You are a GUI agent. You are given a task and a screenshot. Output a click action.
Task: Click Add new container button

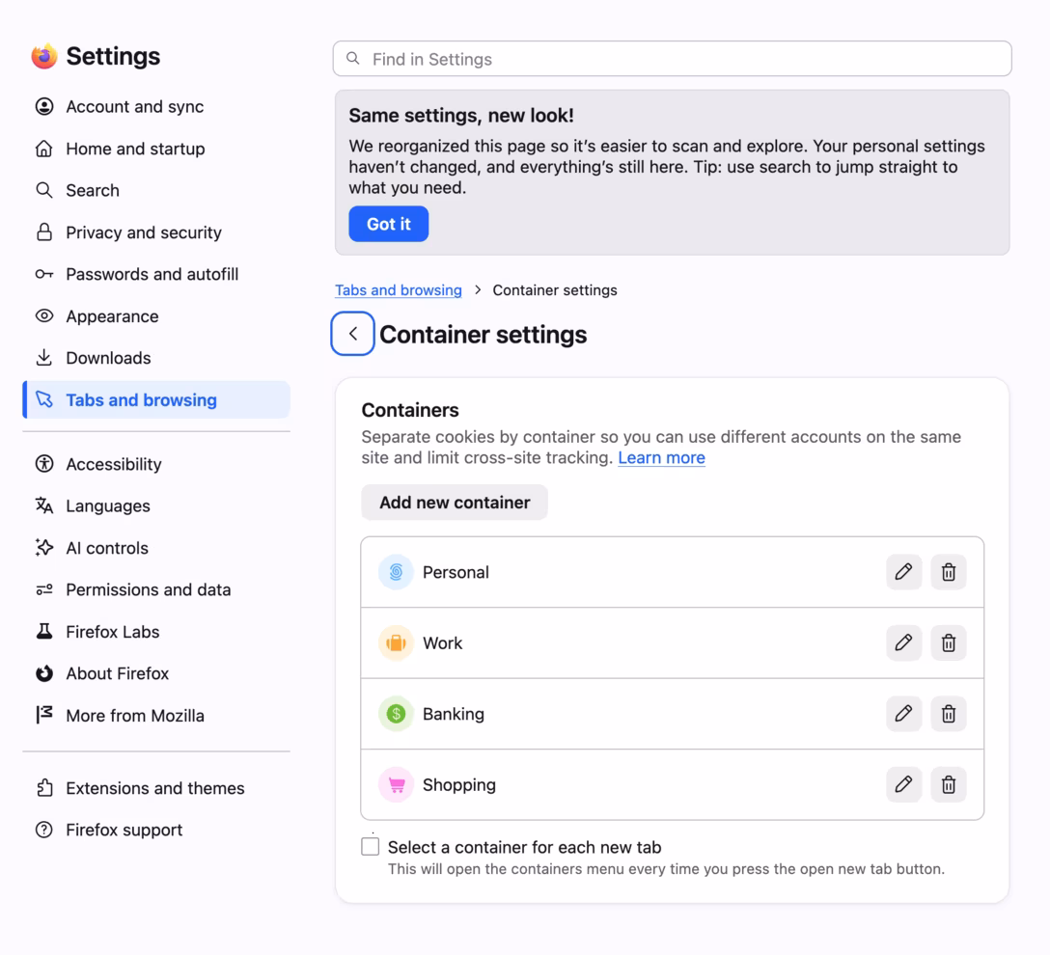(454, 502)
